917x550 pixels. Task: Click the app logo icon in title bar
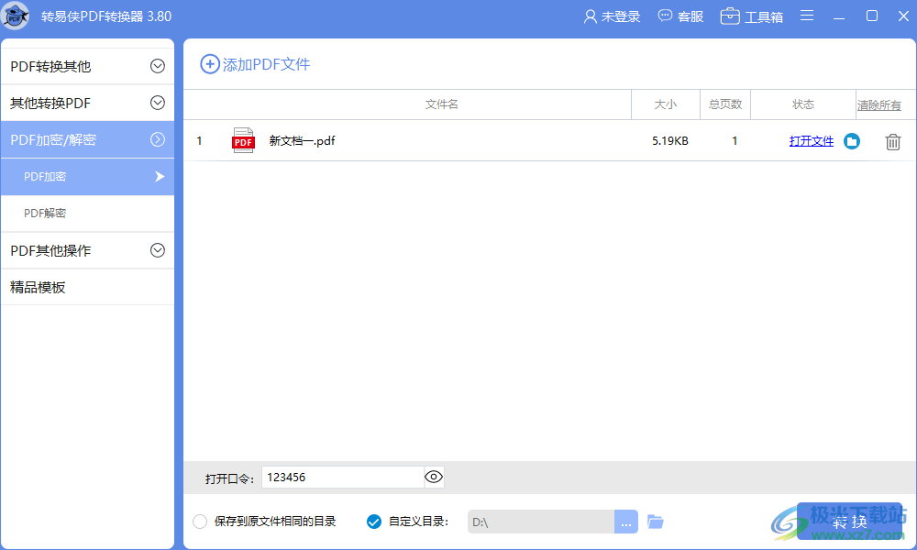[x=16, y=16]
